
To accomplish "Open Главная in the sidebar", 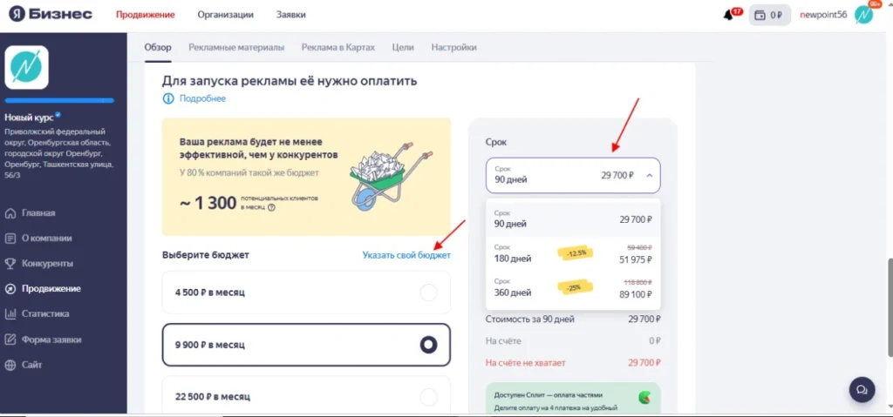I will [38, 213].
